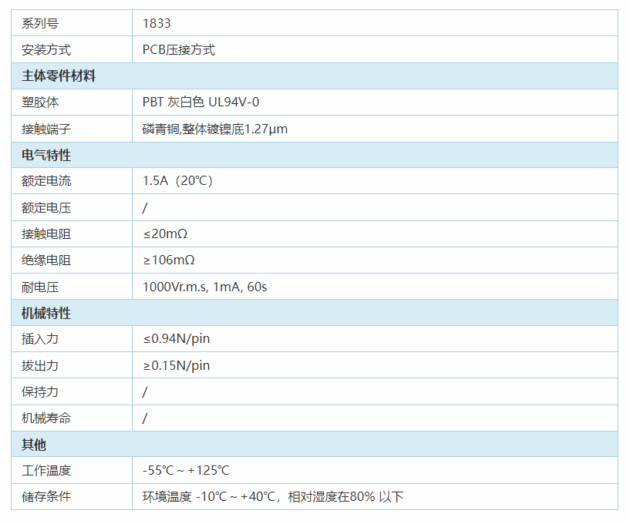This screenshot has width=630, height=524.
Task: Select the '接触电阻' label cell
Action: 72,234
